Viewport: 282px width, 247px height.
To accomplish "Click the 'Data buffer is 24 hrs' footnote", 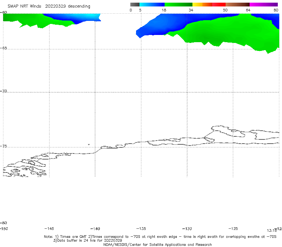I will click(88, 241).
